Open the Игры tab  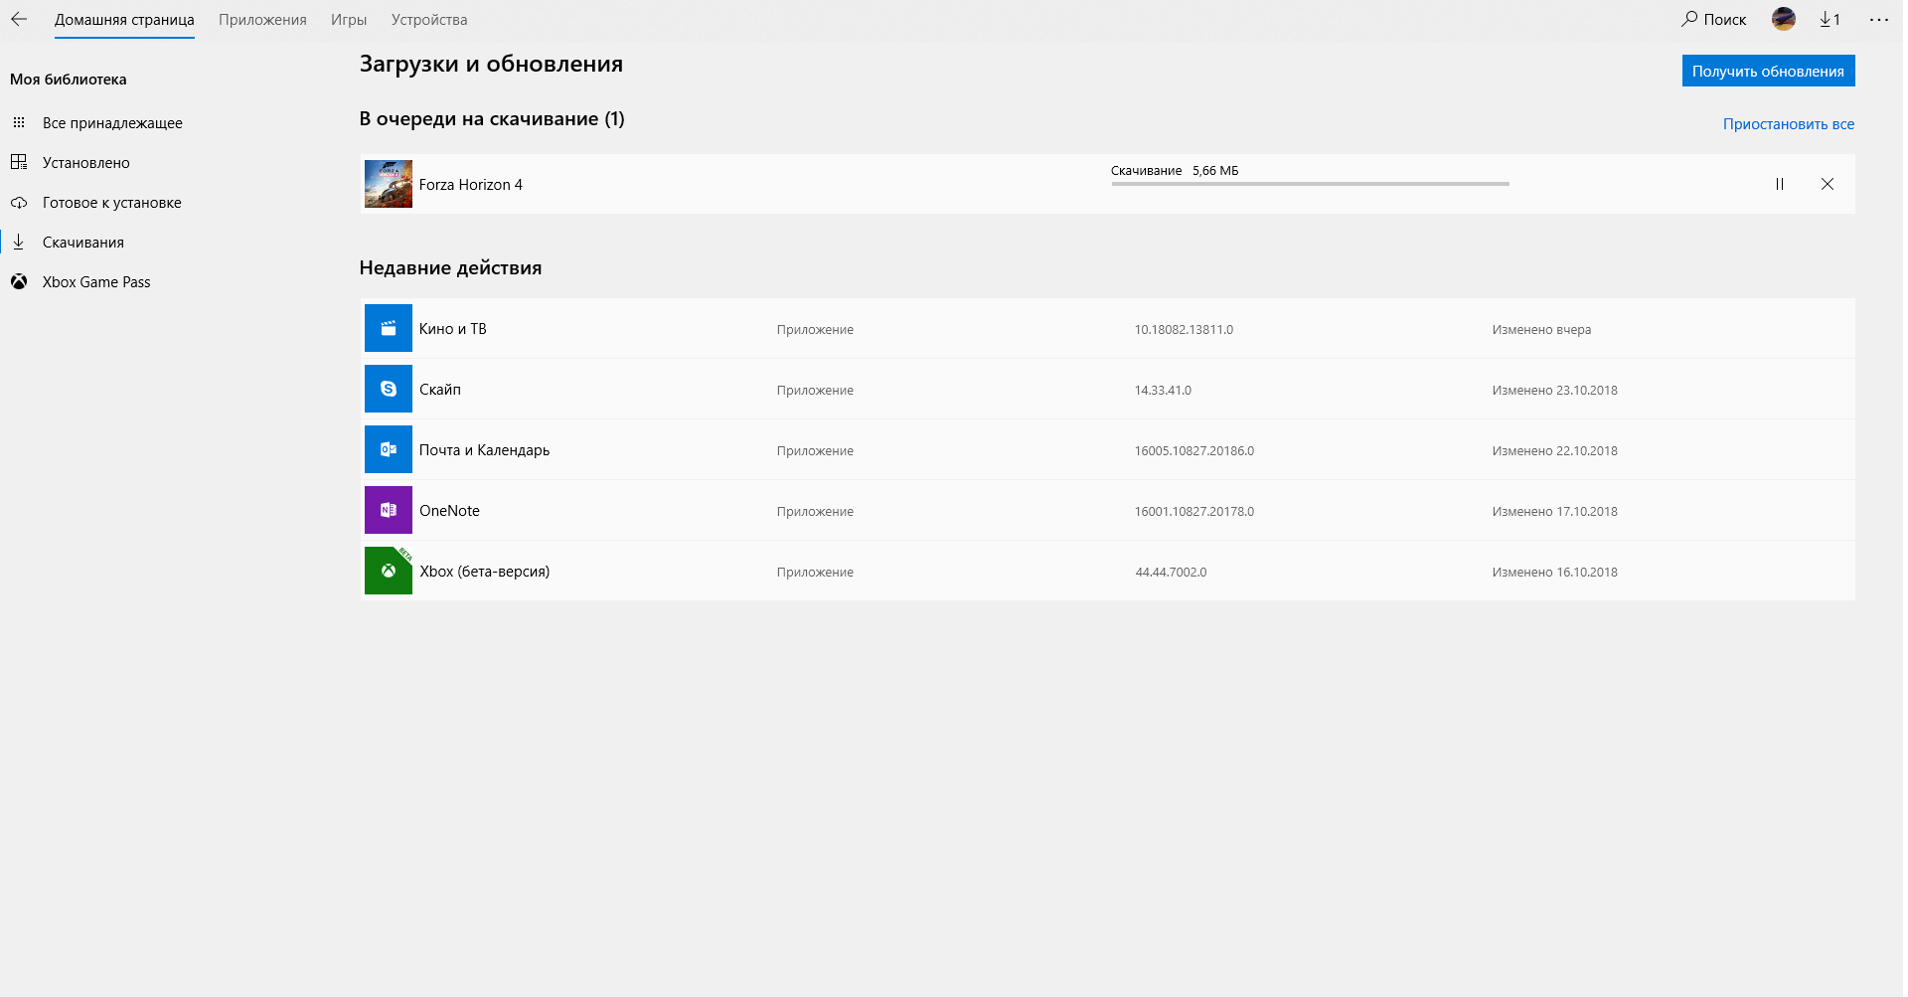pos(349,20)
